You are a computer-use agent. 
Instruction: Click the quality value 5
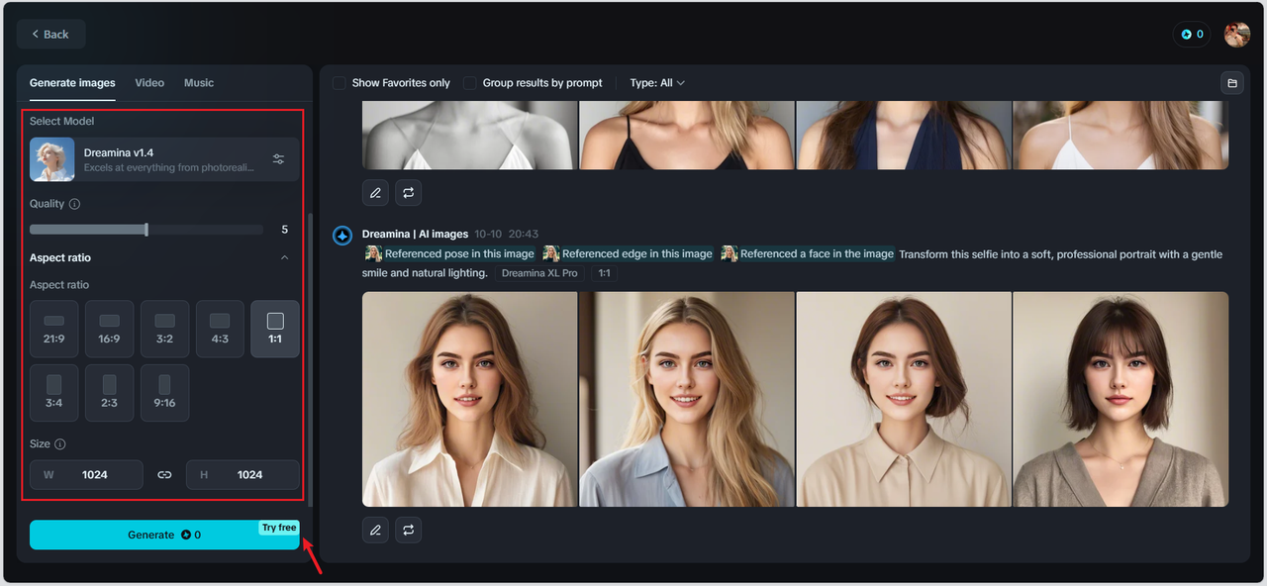click(x=285, y=230)
